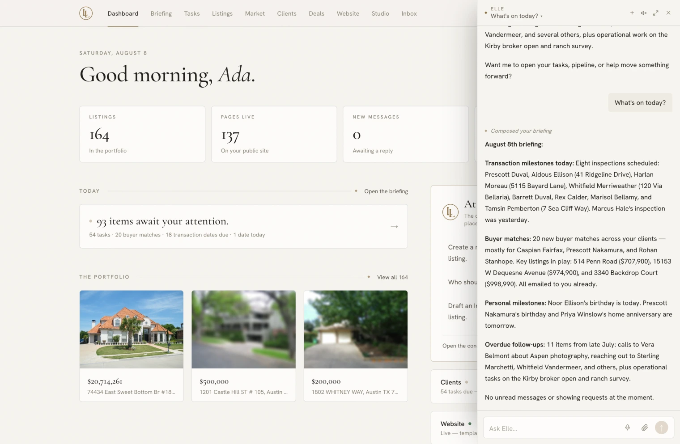The width and height of the screenshot is (680, 444).
Task: Open the Pages Live card showing 137
Action: click(x=274, y=134)
